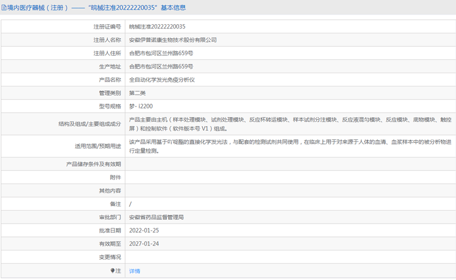The width and height of the screenshot is (456, 280).
Task: Click the 注册证编号 label
Action: (107, 27)
